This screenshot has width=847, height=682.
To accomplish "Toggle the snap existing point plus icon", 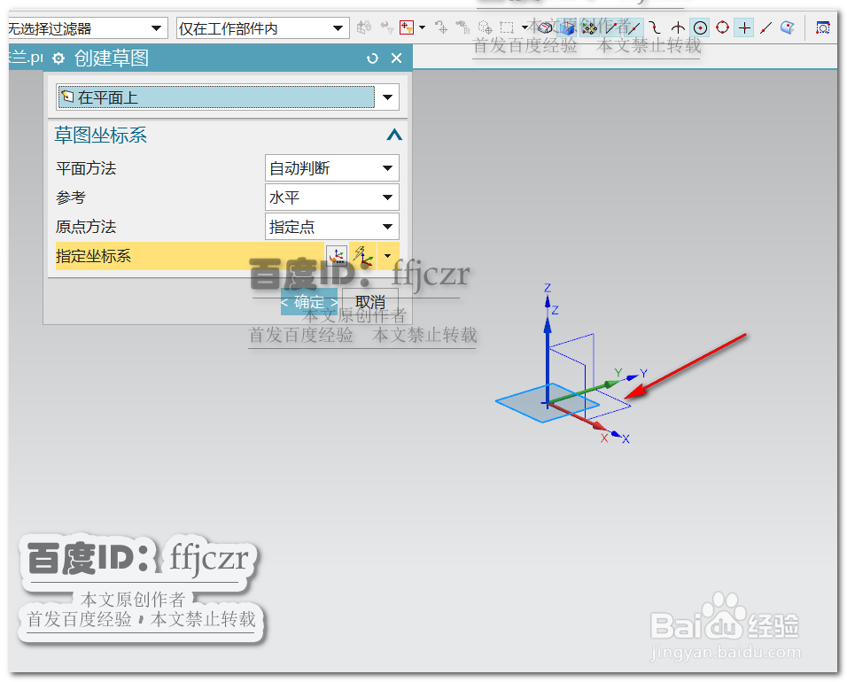I will point(744,27).
